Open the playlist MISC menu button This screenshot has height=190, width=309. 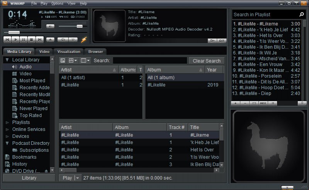click(263, 103)
